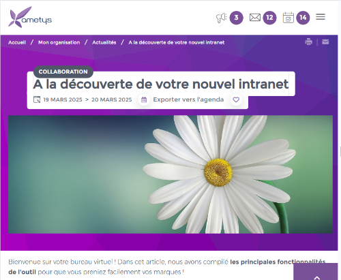Viewport: 341px width, 280px height.
Task: Open the megaphone announcements icon
Action: coord(222,18)
